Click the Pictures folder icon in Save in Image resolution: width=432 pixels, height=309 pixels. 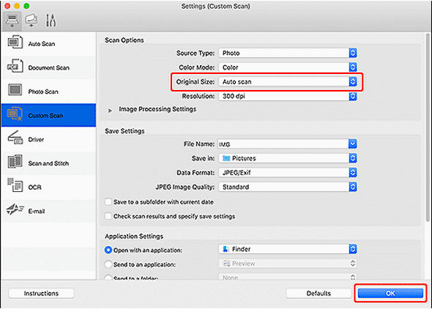[226, 158]
